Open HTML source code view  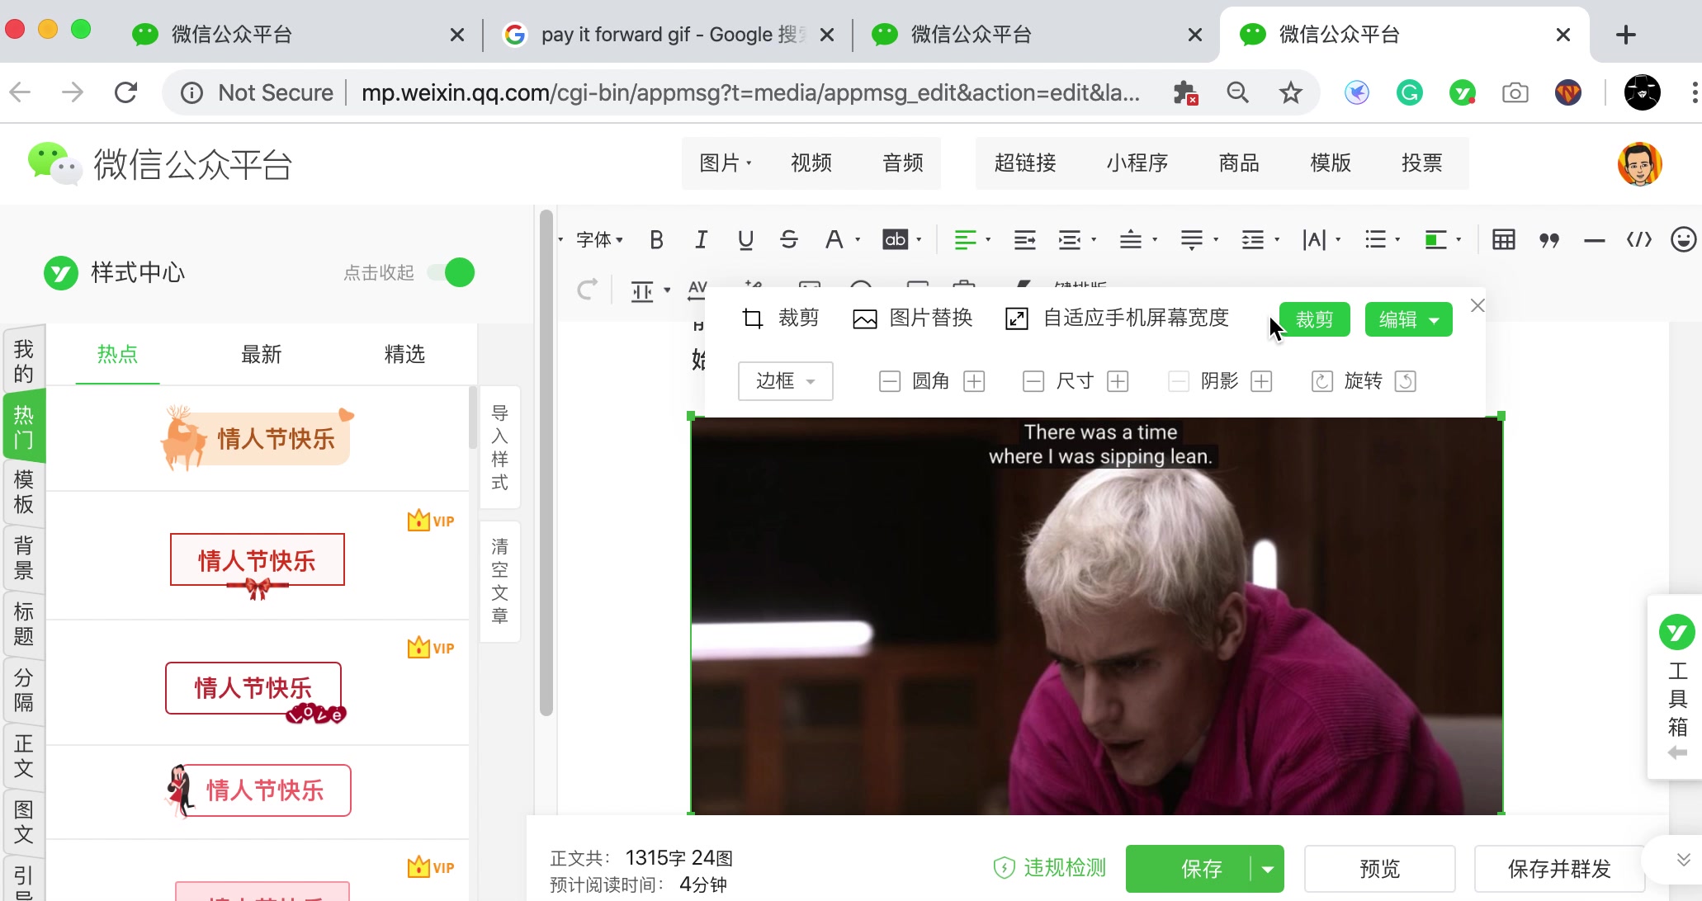click(1638, 240)
